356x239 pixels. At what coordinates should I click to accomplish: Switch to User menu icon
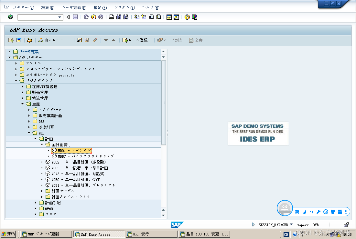(x=11, y=40)
